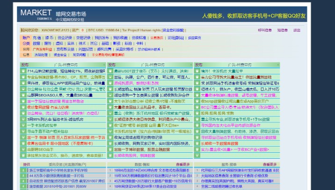Open the 充值 item in the 账户 menu row

[x=37, y=38]
